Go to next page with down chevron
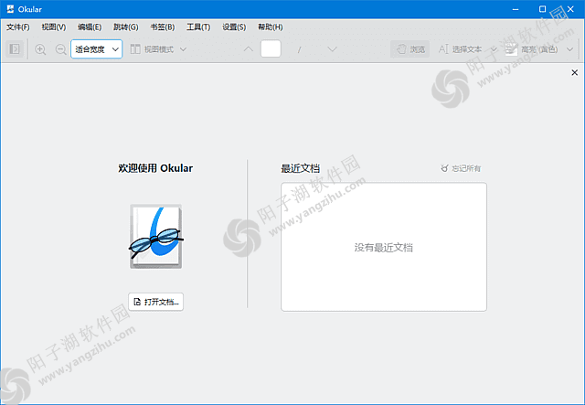The height and width of the screenshot is (405, 585). [332, 49]
